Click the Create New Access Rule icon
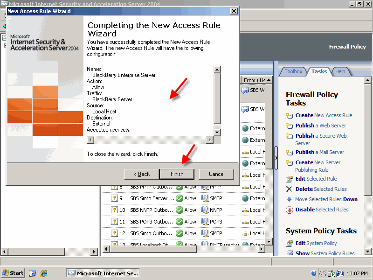This screenshot has width=373, height=280. coord(289,115)
